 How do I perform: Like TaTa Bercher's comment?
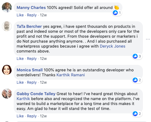(x=20, y=59)
